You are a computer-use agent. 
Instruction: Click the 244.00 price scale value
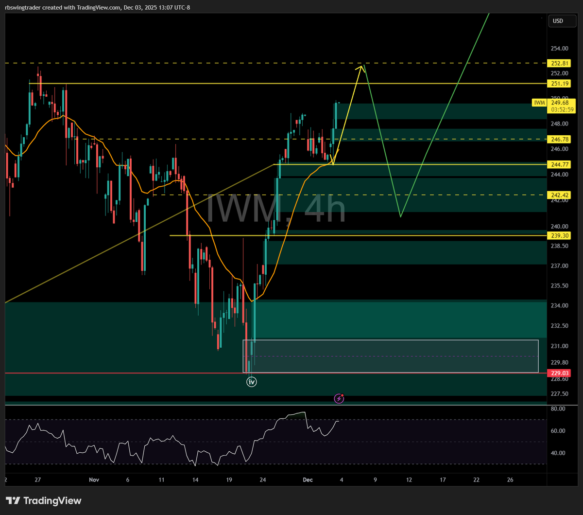click(559, 174)
